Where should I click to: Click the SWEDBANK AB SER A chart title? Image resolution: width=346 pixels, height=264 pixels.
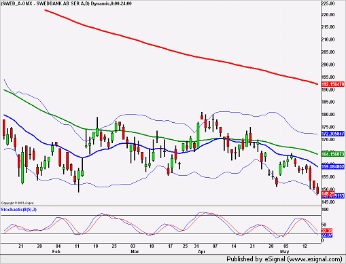pos(67,3)
